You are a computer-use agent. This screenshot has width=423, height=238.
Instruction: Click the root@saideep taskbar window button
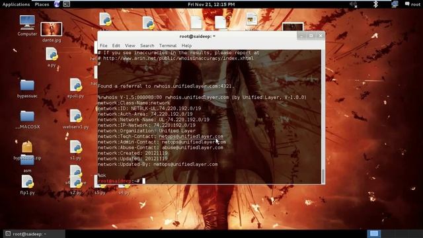(x=34, y=233)
